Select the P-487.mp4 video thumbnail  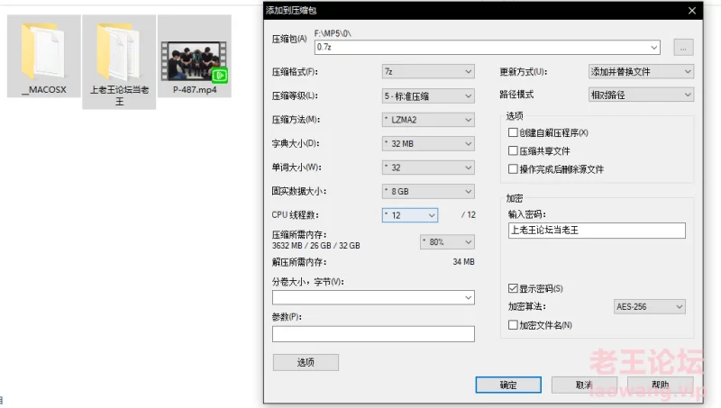[x=194, y=61]
